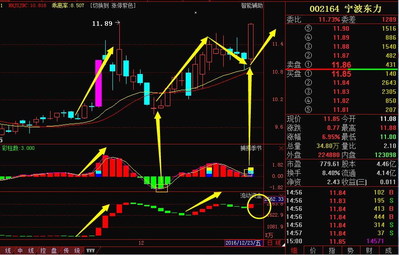This screenshot has height=255, width=399.
Task: Click the 2016/12/23/五 date field
Action: pos(243,243)
